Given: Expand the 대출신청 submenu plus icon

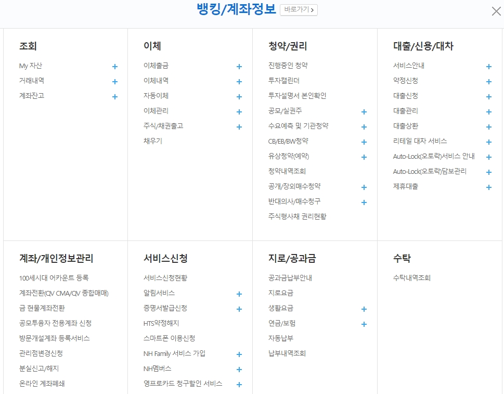Looking at the screenshot, I should click(x=488, y=97).
